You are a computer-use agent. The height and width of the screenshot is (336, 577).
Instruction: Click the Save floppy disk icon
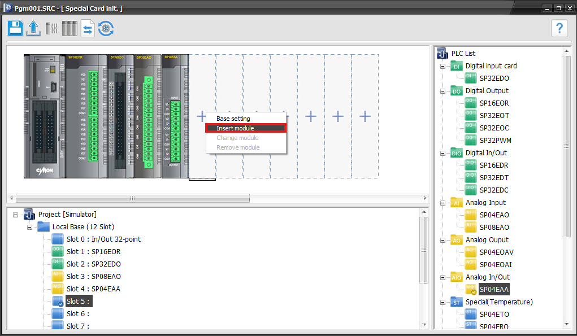pos(15,28)
